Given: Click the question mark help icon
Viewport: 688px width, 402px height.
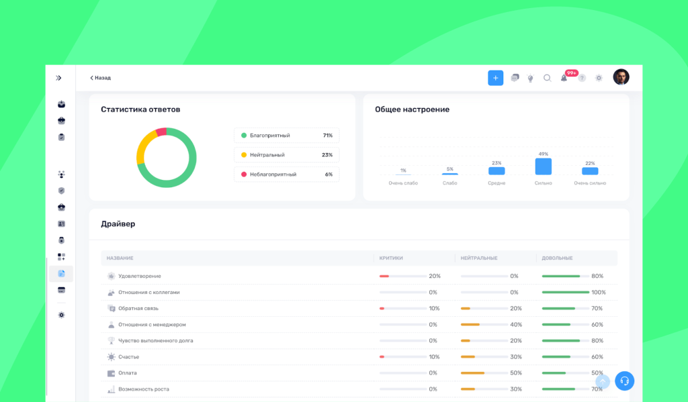Looking at the screenshot, I should [x=582, y=78].
